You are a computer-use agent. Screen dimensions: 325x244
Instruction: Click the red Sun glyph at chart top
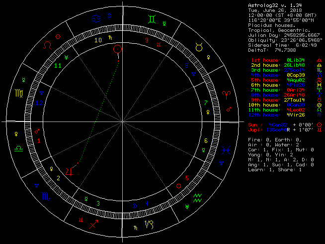117,49
